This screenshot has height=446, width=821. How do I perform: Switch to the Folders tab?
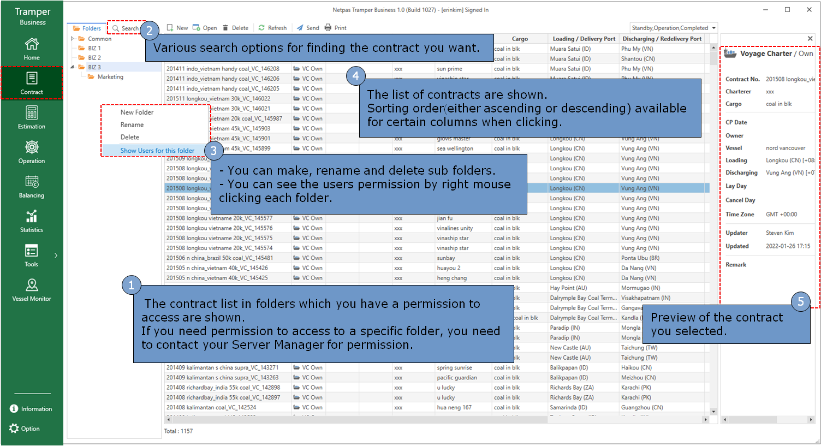point(87,28)
